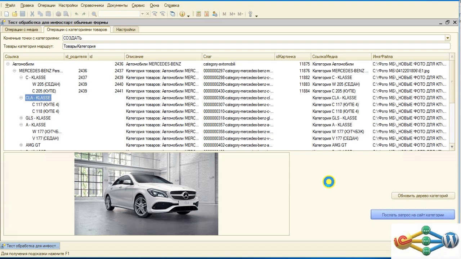Click the Print preview icon

click(66, 14)
